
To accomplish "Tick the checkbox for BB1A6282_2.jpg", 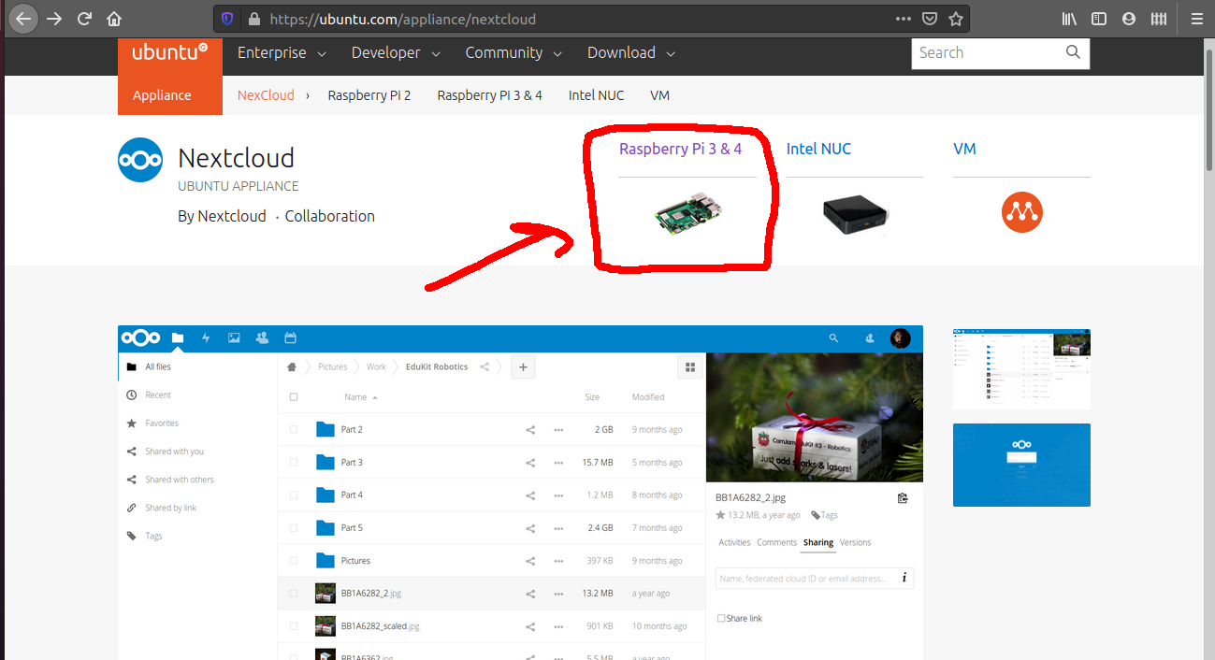I will (294, 594).
